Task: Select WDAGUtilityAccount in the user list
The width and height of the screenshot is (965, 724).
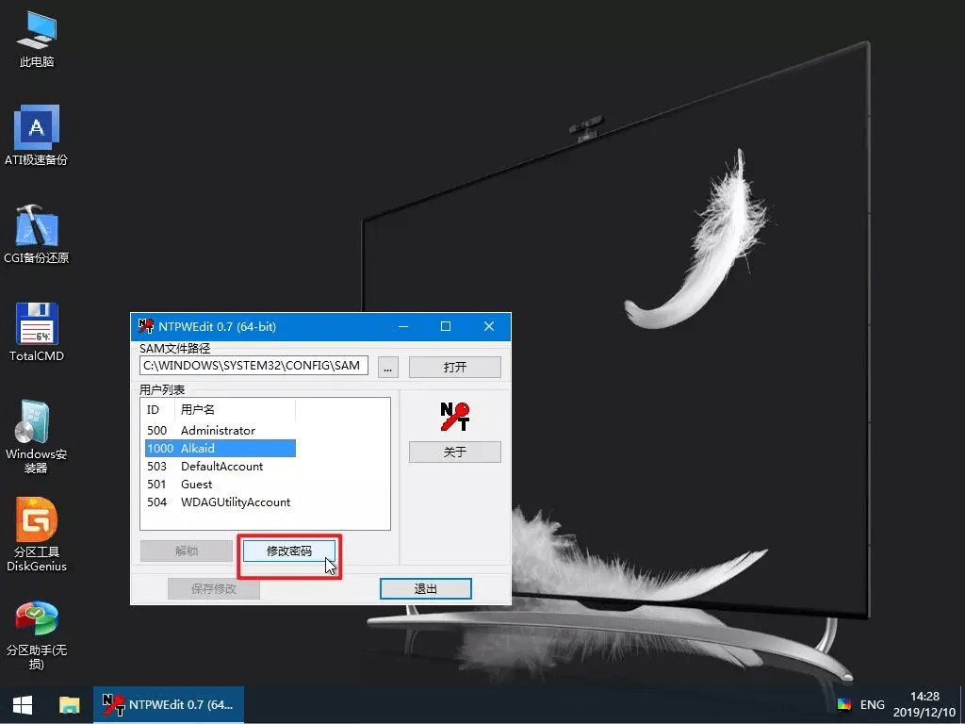Action: (236, 502)
